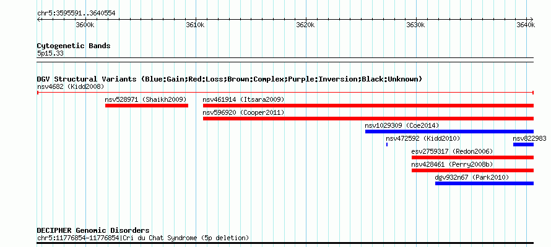Open the nsv596920 (Cooper2011) label
Viewport: 551px width, 247px height.
243,112
